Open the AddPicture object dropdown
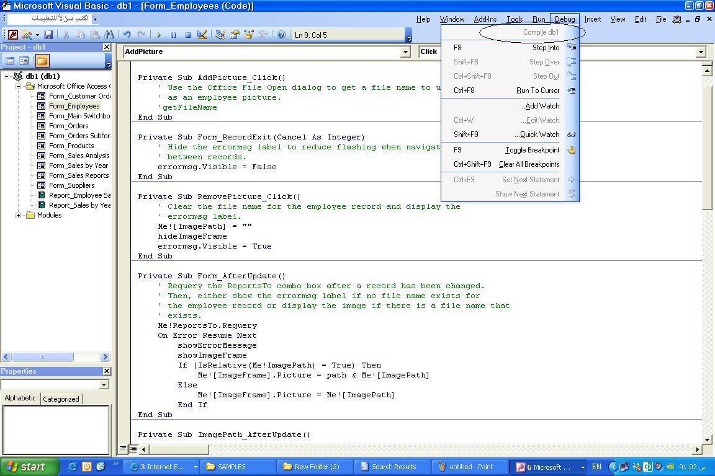This screenshot has width=715, height=476. click(405, 52)
